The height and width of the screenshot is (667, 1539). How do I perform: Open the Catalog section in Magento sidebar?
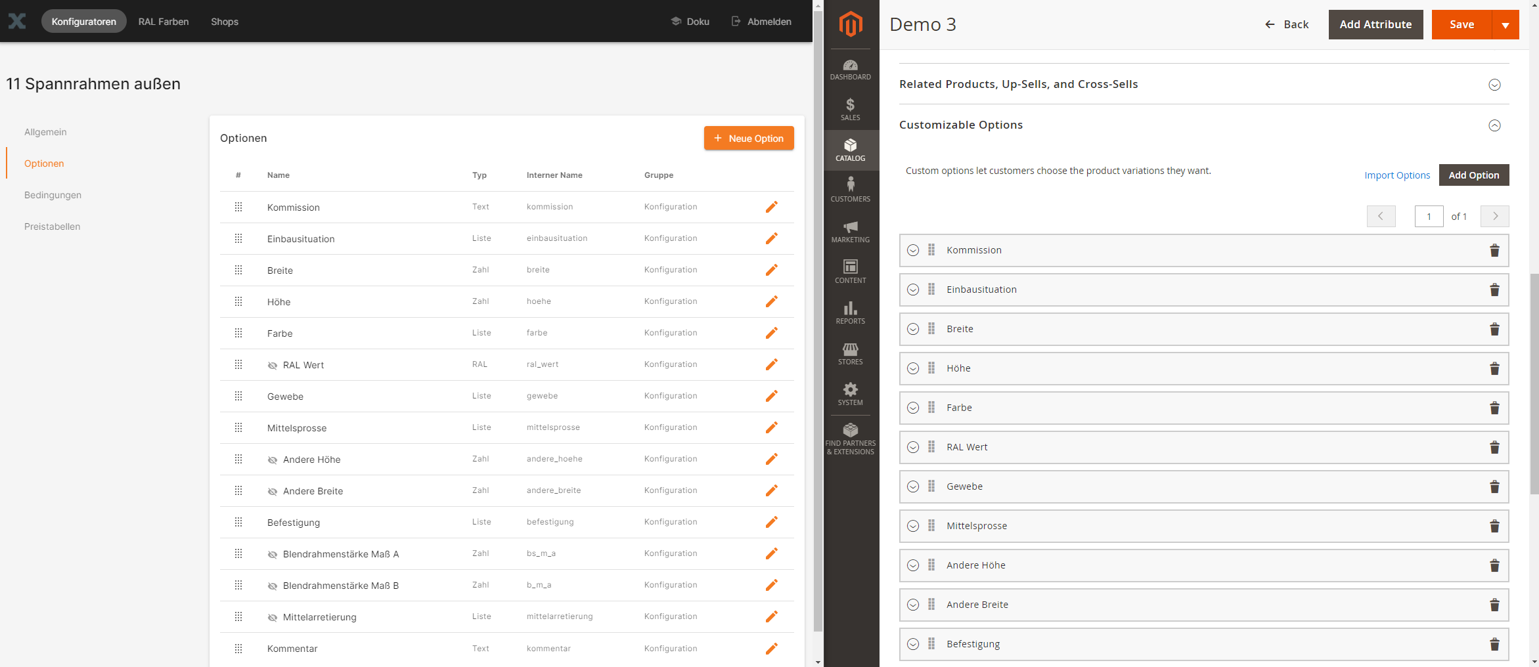(x=850, y=150)
